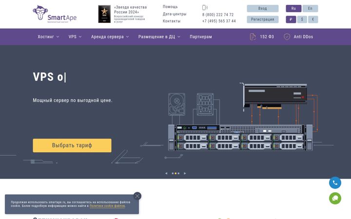Open the Политике cookie файлов link
The image size is (351, 219).
tap(107, 206)
